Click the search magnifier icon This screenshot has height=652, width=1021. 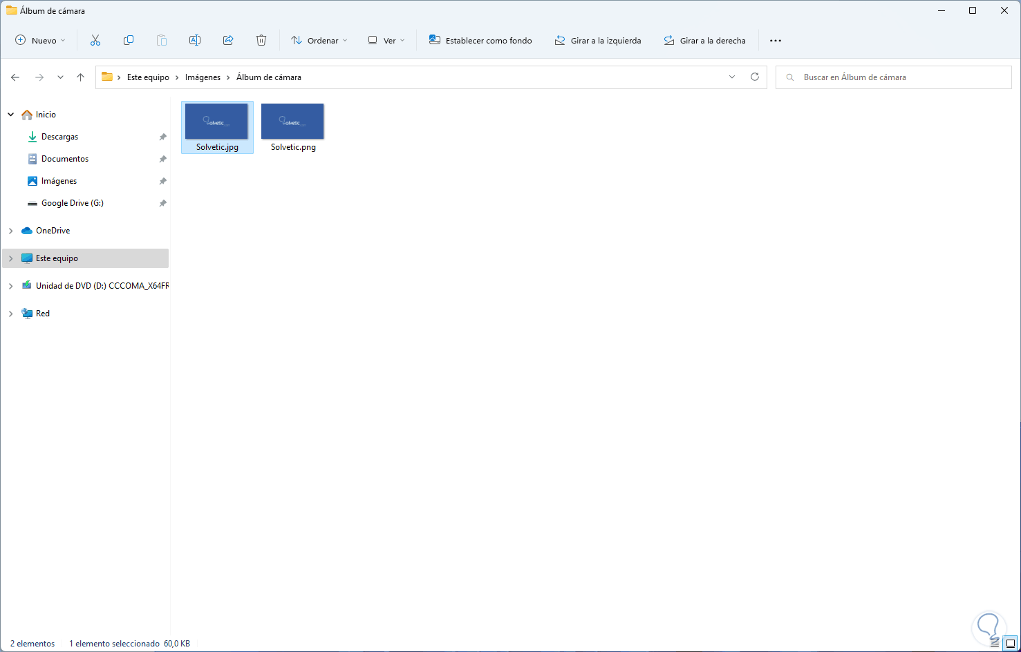(790, 77)
